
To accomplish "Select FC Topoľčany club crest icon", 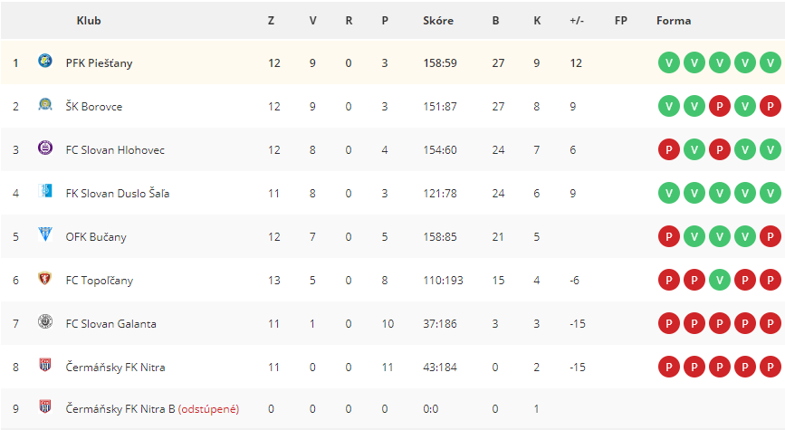I will coord(45,278).
